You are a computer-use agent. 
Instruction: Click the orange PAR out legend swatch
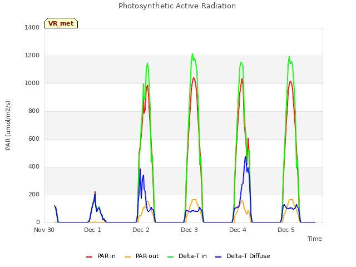pos(128,257)
